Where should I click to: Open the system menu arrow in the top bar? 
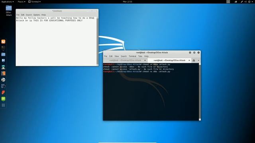click(x=253, y=2)
